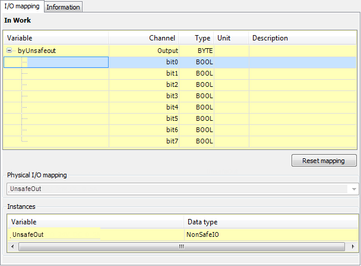Select the I/O mapping tab
This screenshot has width=361, height=266.
[22, 7]
